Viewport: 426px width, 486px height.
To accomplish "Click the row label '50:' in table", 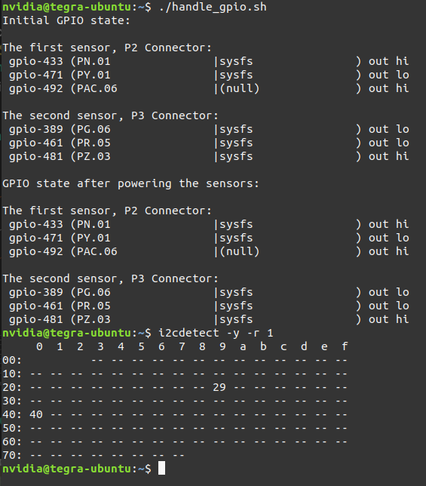I will pos(12,428).
